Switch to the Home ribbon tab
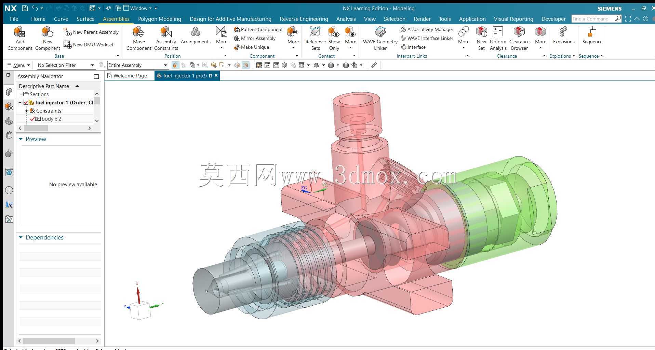655x350 pixels. 38,19
